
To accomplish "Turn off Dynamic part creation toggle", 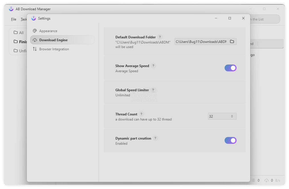I will pyautogui.click(x=230, y=140).
